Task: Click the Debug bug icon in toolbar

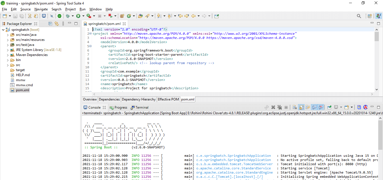Action: click(x=68, y=16)
